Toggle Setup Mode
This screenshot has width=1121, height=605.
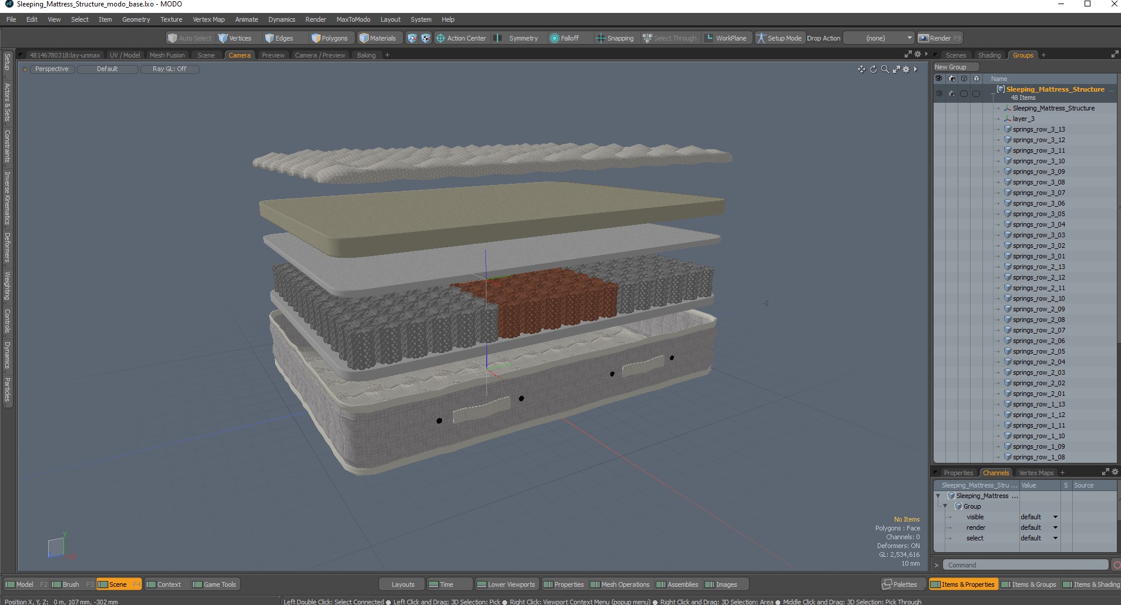click(779, 38)
